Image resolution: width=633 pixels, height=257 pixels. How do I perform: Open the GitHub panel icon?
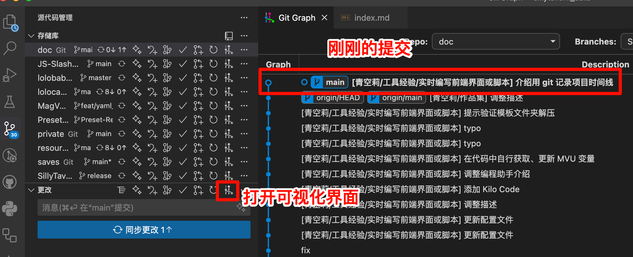(10, 182)
